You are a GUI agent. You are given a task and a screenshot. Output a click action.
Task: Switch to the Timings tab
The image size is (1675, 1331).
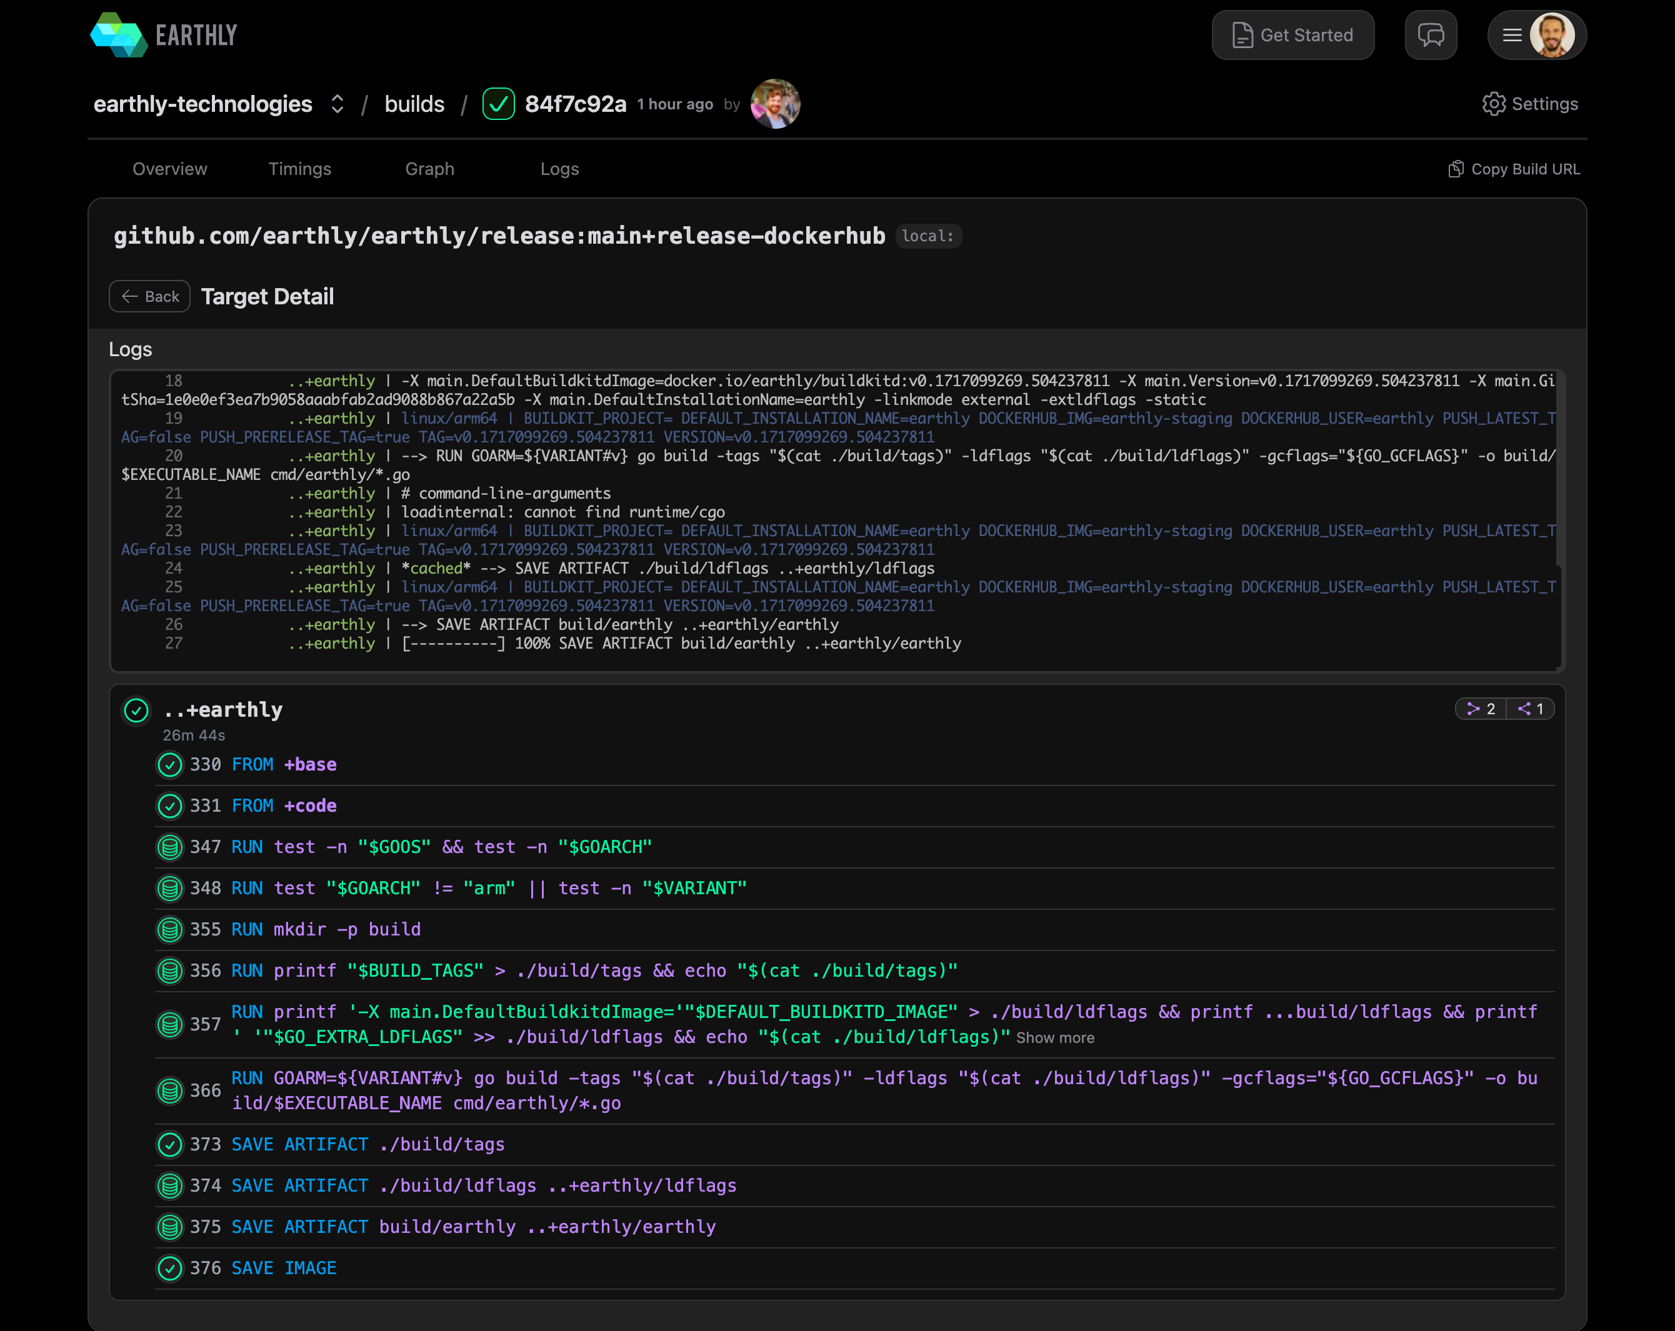point(299,169)
